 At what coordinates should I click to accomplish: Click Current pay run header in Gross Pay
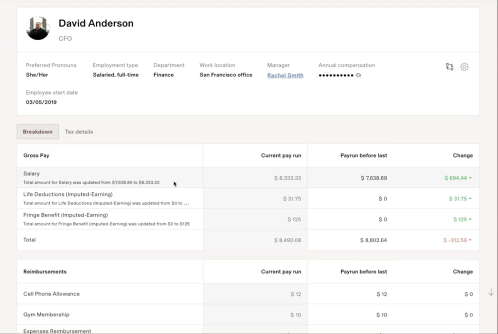281,156
